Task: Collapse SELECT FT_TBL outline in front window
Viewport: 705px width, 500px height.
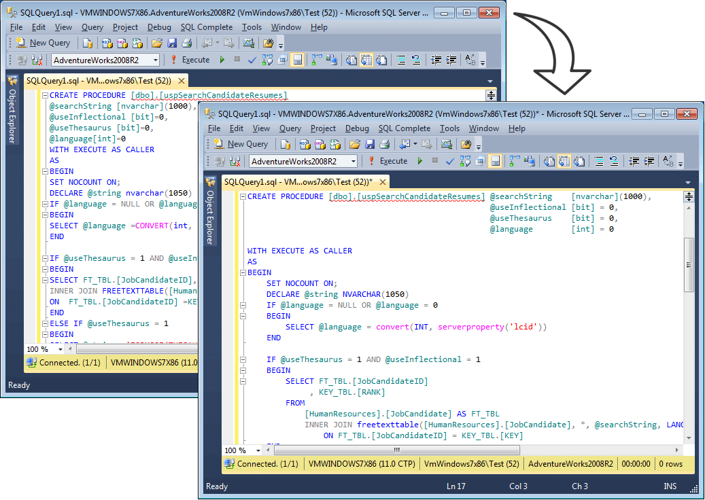Action: pyautogui.click(x=243, y=381)
